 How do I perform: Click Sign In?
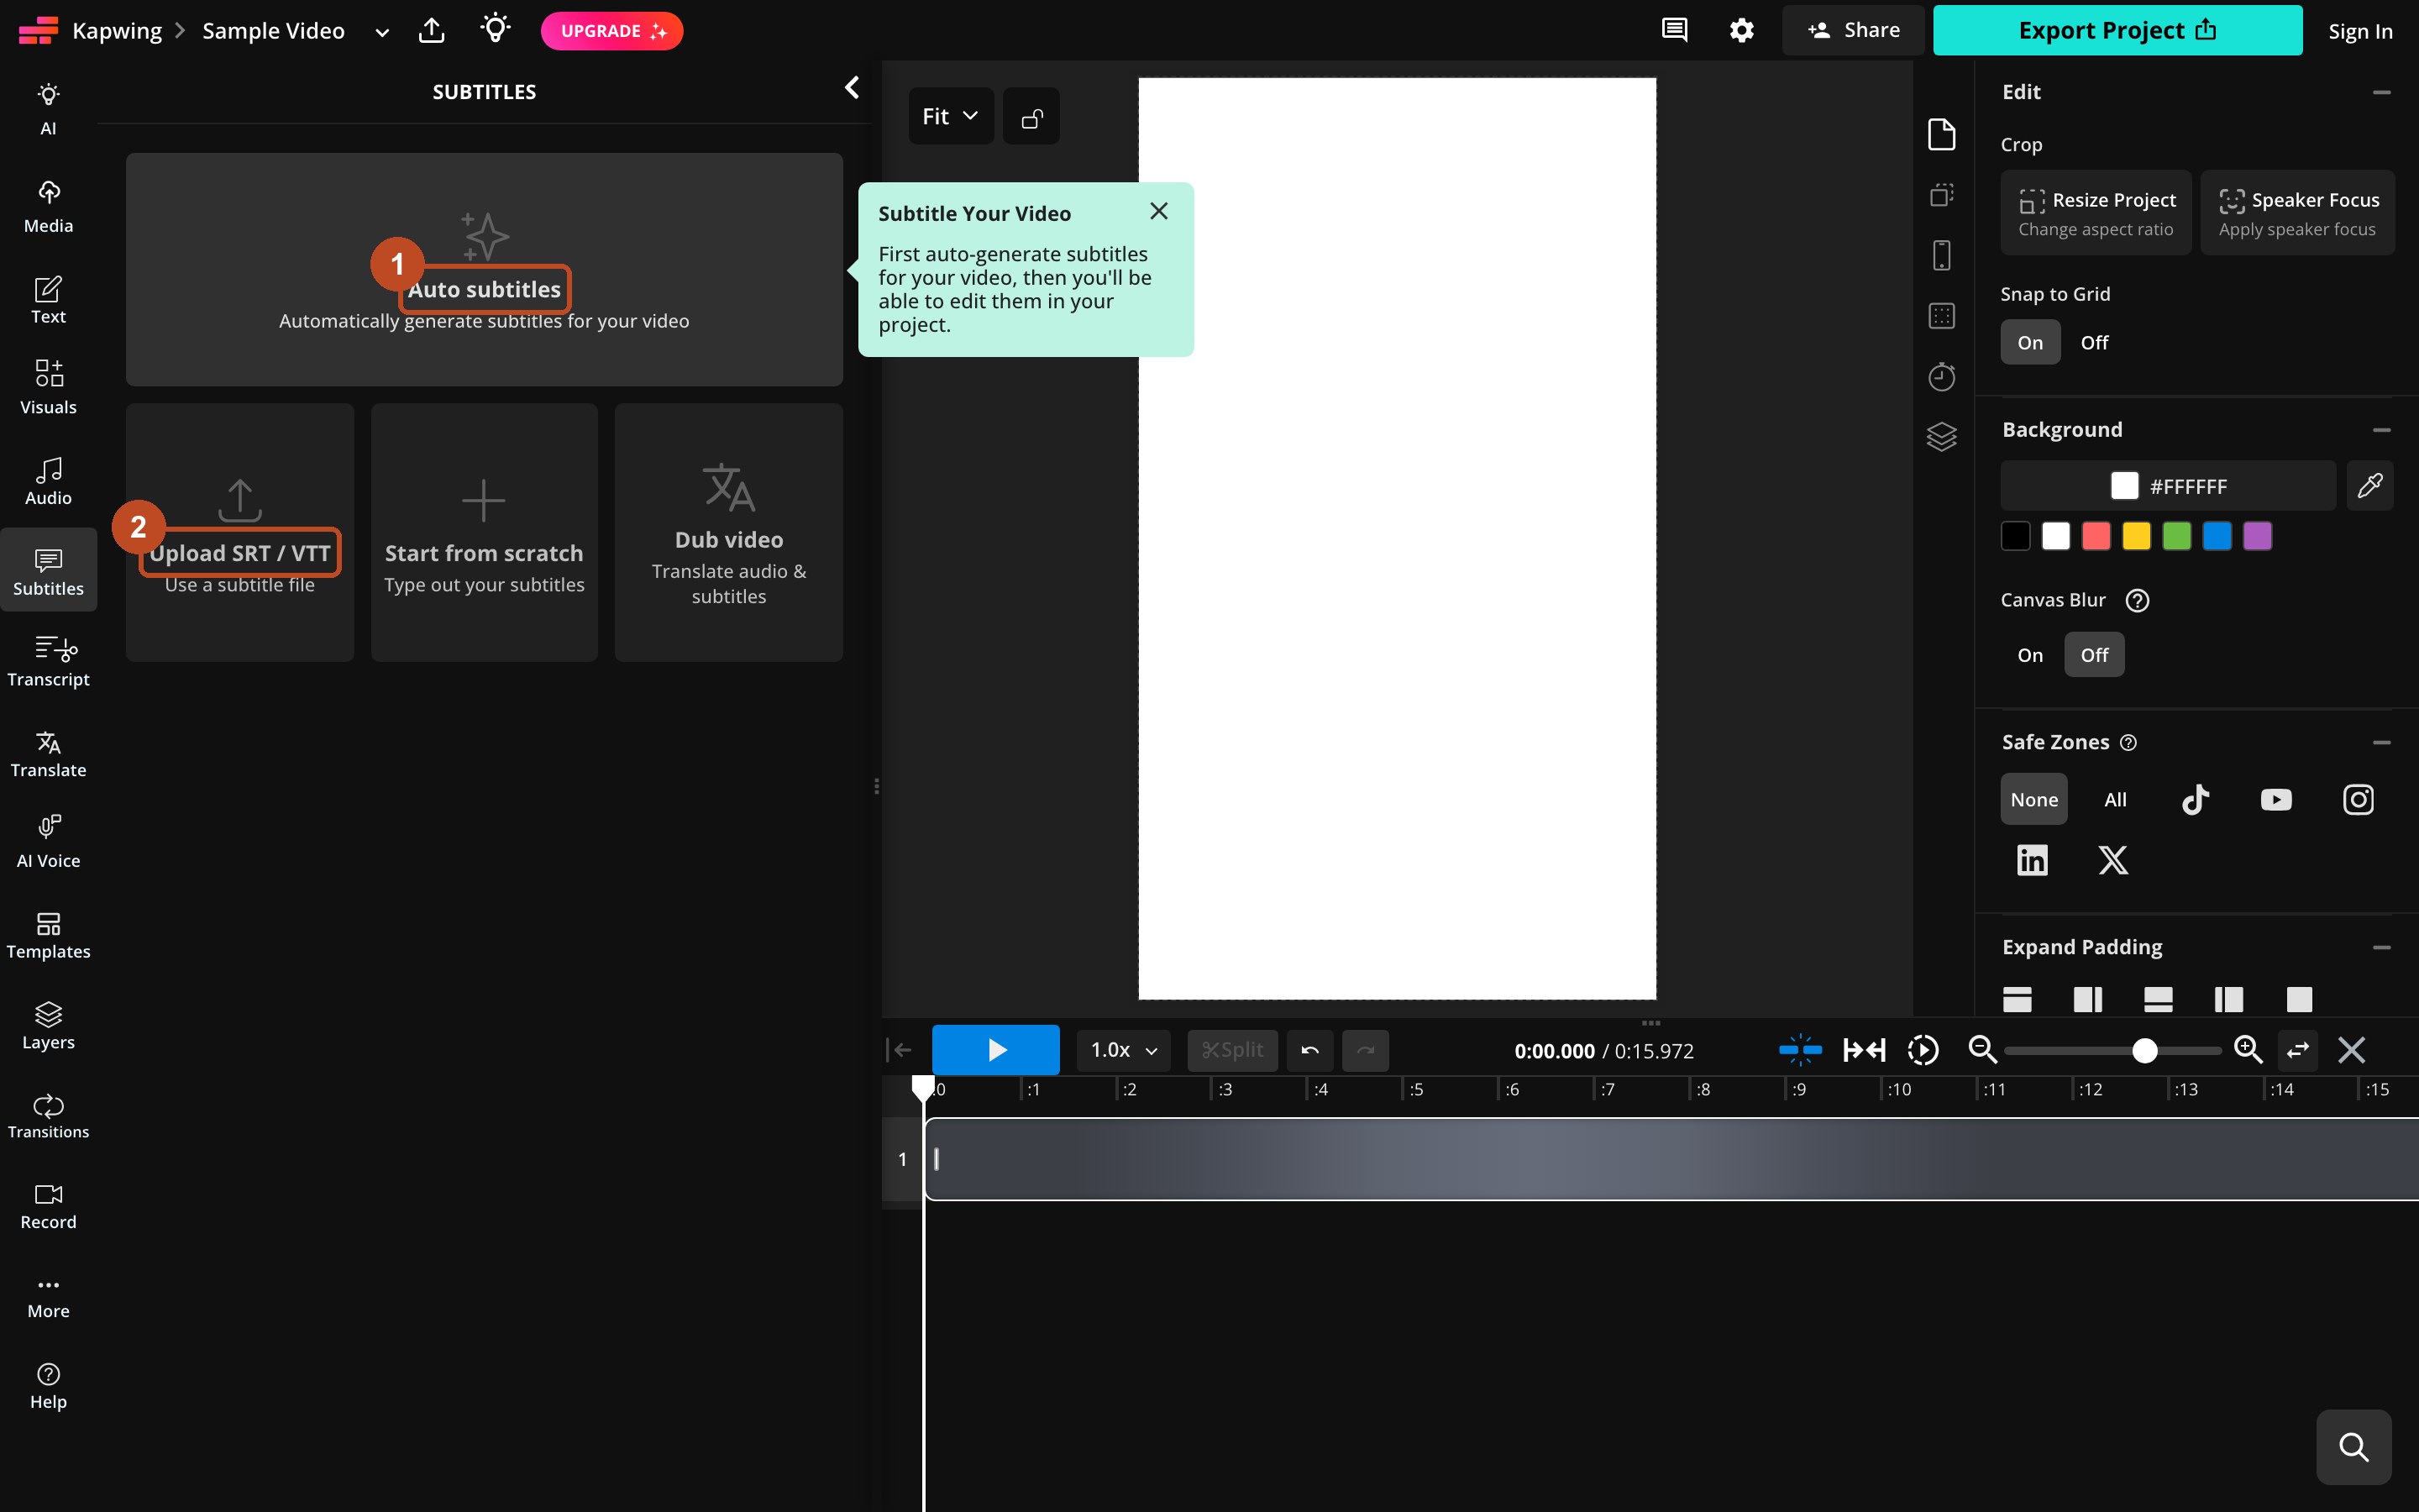coord(2360,31)
